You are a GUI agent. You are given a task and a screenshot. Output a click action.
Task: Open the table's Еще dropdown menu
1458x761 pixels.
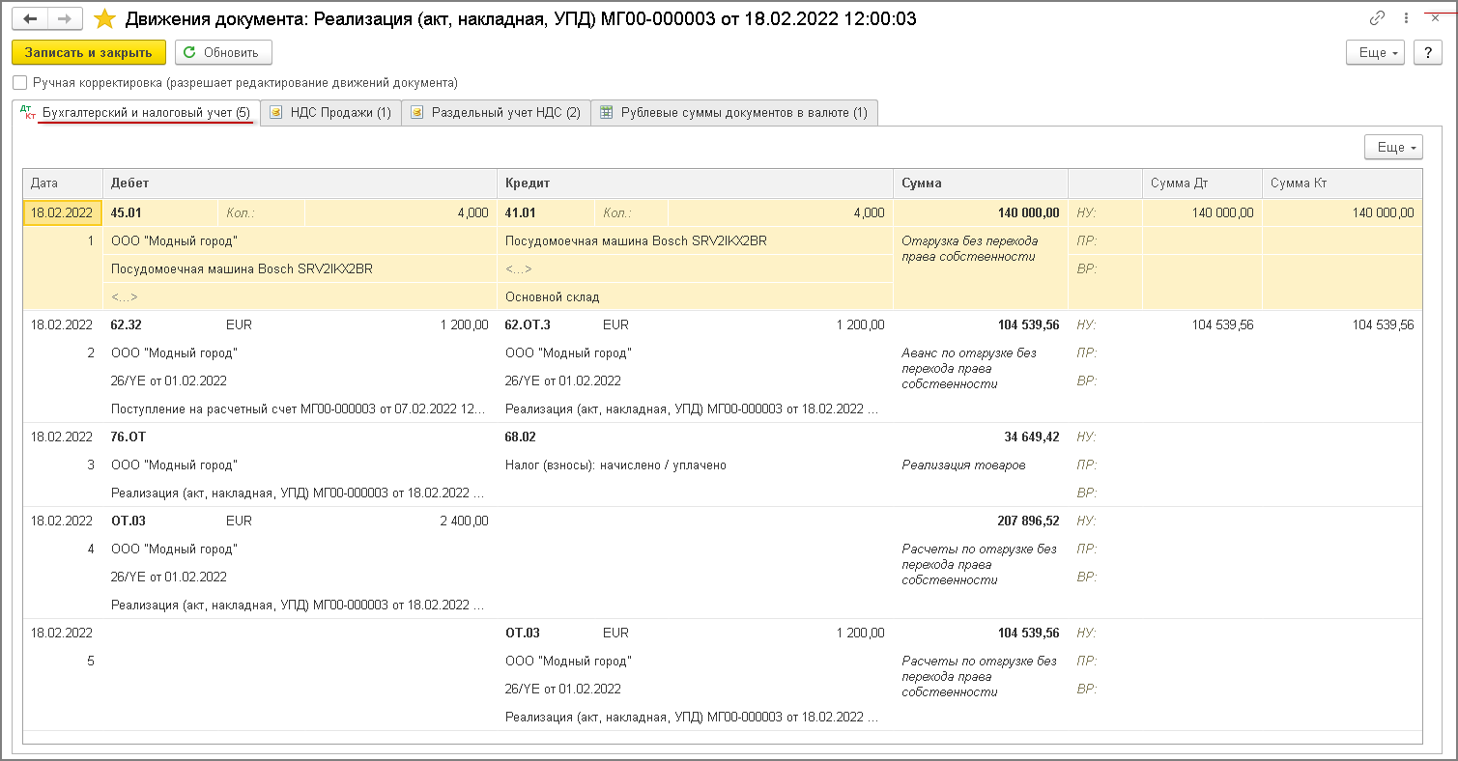(1393, 147)
